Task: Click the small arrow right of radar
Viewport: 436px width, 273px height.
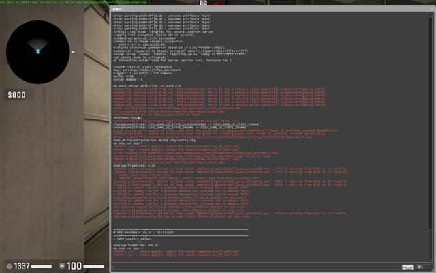Action: (73, 52)
